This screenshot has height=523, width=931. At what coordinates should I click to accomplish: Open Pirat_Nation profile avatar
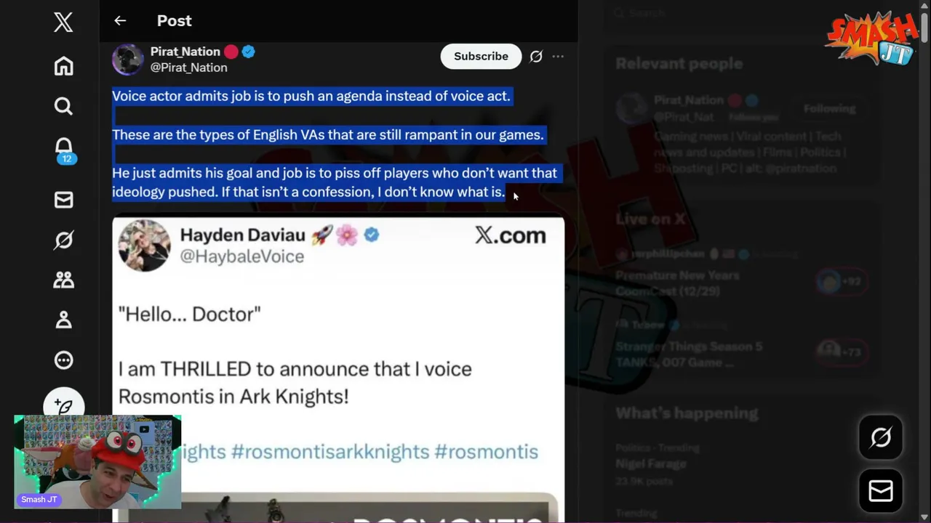tap(128, 59)
